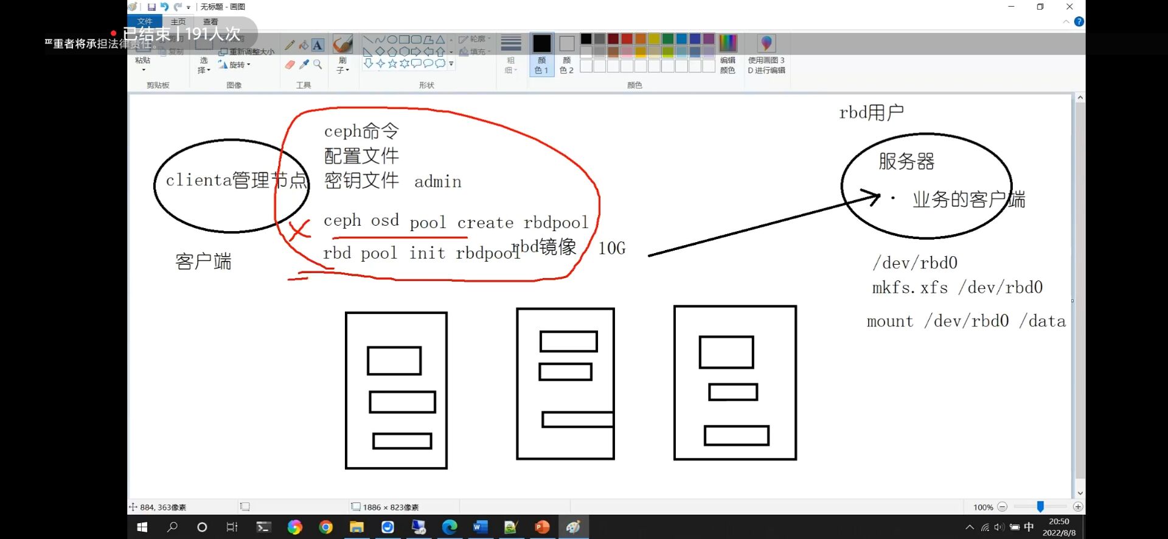Pick the purple color swatch

pyautogui.click(x=709, y=38)
